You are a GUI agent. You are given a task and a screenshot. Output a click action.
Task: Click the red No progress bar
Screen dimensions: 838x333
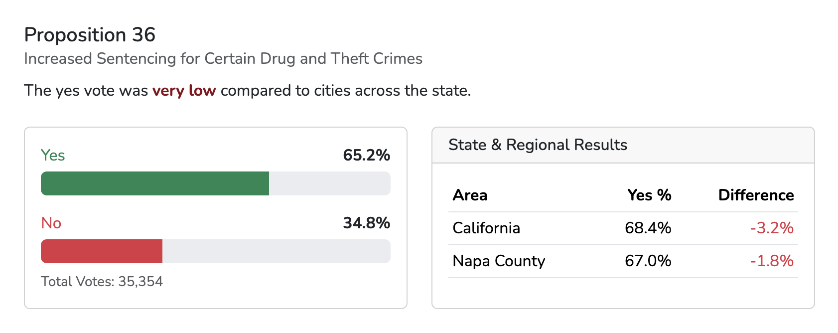102,251
